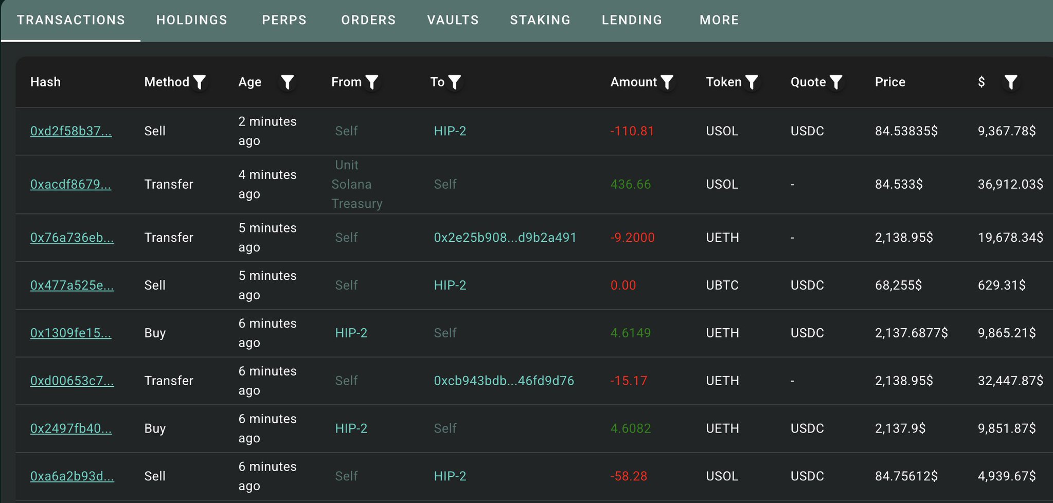Click the Age column filter funnel
The height and width of the screenshot is (503, 1053).
287,82
